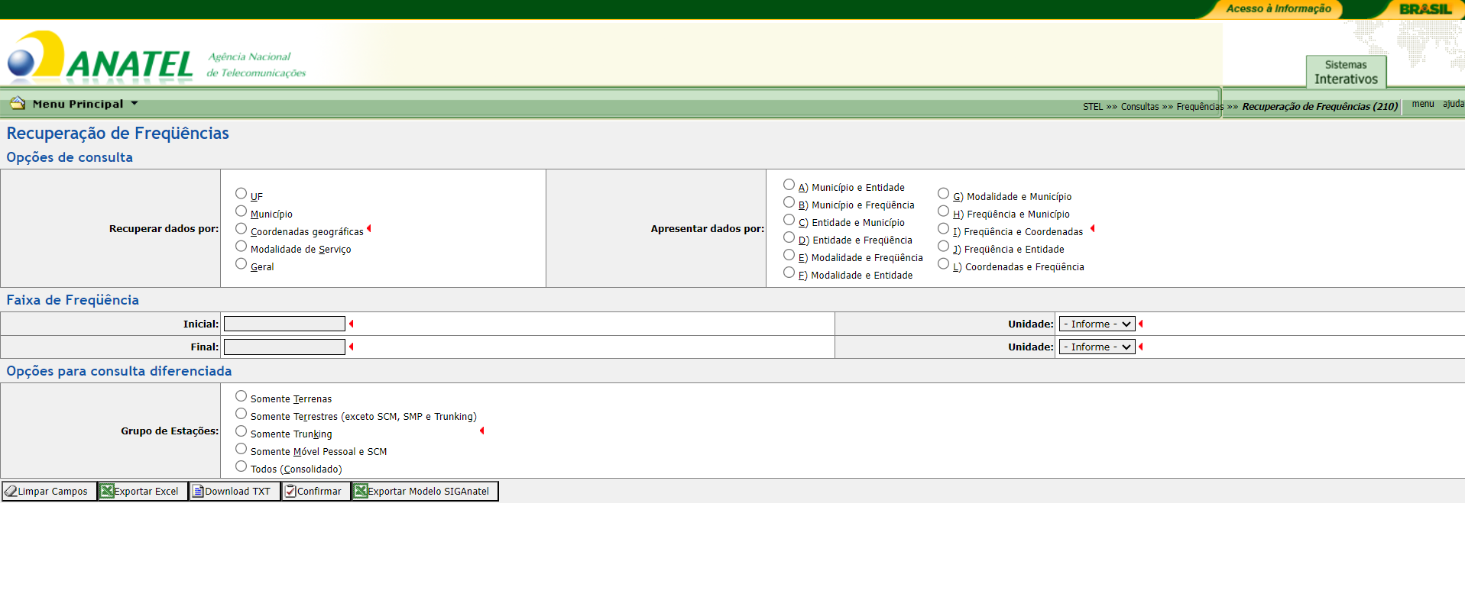Expand the Menu Principal dropdown arrow
The image size is (1465, 613).
(135, 103)
